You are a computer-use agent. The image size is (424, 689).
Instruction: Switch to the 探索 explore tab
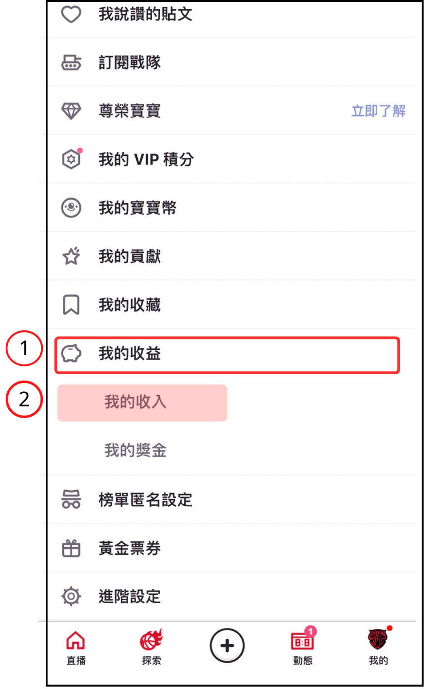pyautogui.click(x=152, y=647)
